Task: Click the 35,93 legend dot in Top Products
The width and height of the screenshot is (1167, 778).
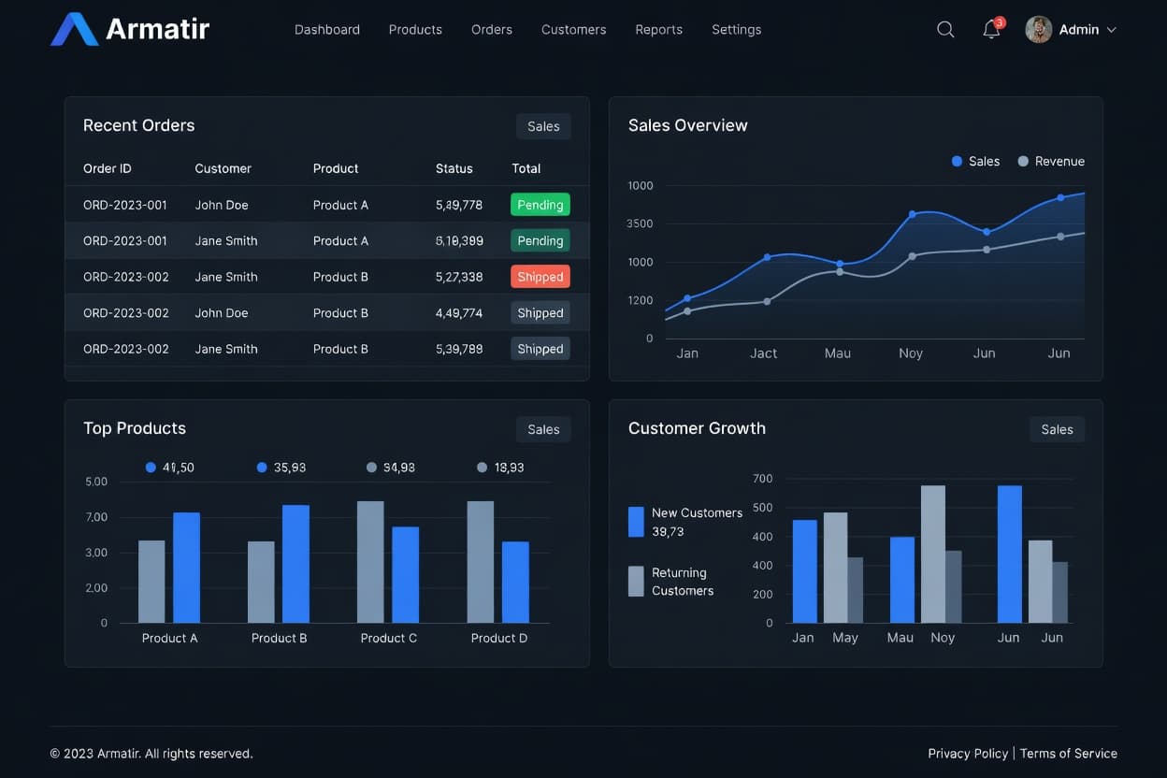Action: (262, 468)
